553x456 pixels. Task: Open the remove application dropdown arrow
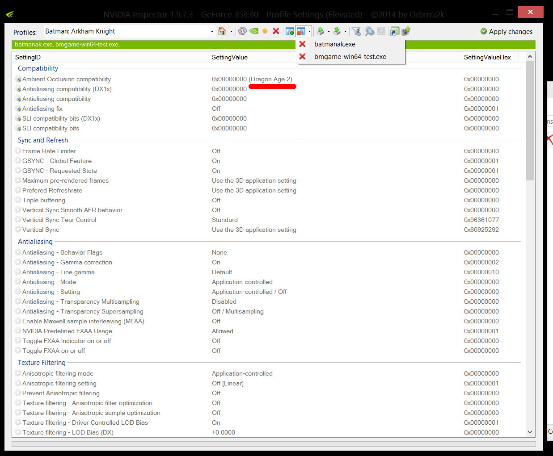(x=309, y=32)
